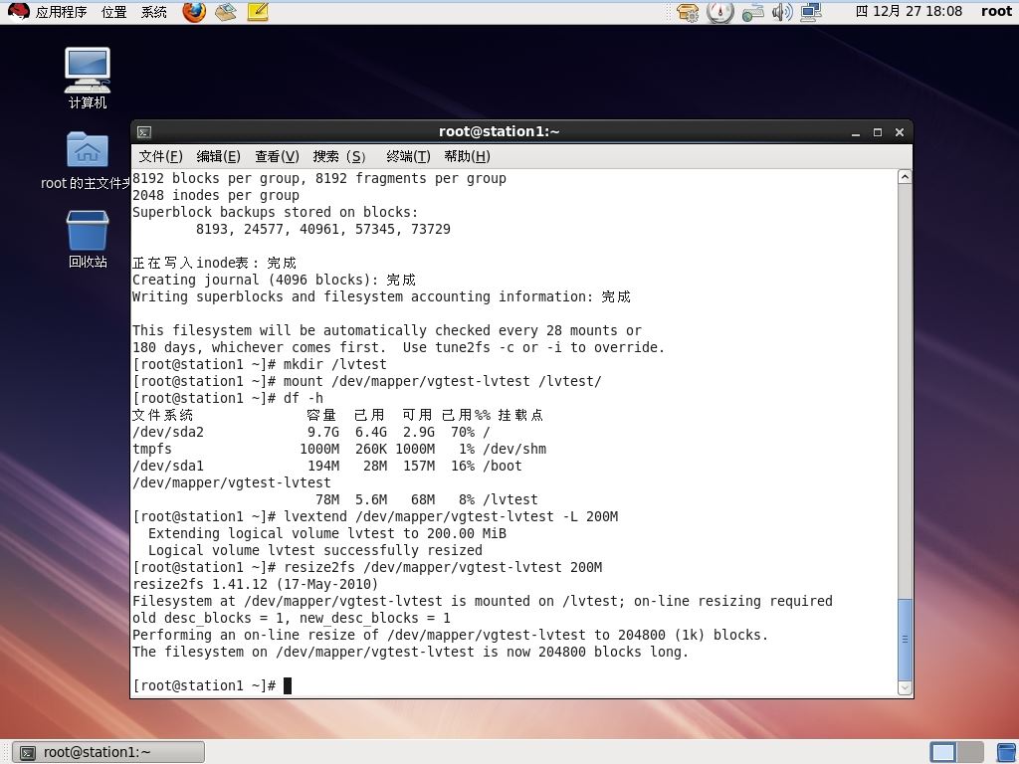Launch Firefox from the top panel

194,12
